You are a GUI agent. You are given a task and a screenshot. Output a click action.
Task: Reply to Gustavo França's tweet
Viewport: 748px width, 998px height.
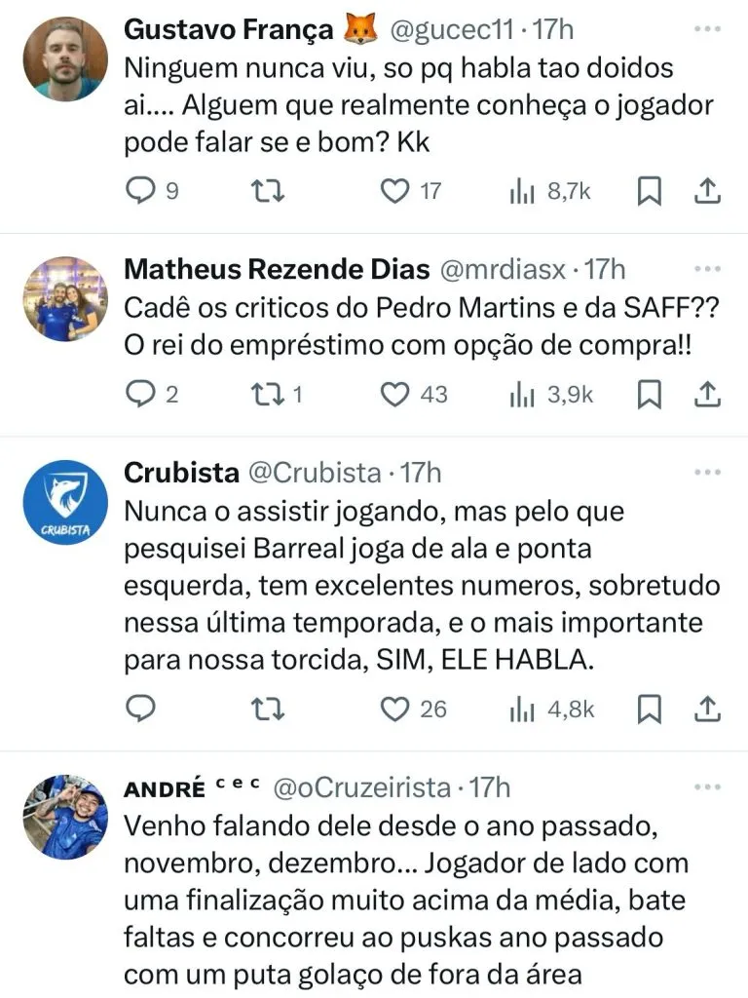[142, 191]
